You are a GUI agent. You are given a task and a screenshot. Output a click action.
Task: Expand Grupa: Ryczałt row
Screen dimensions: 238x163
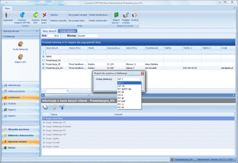point(44,142)
